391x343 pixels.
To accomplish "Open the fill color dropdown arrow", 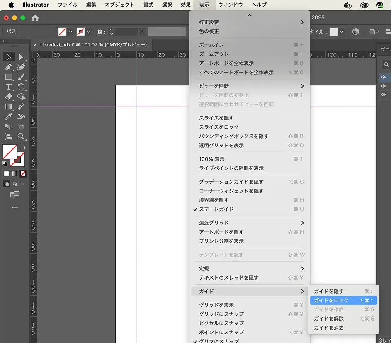I will [x=70, y=32].
